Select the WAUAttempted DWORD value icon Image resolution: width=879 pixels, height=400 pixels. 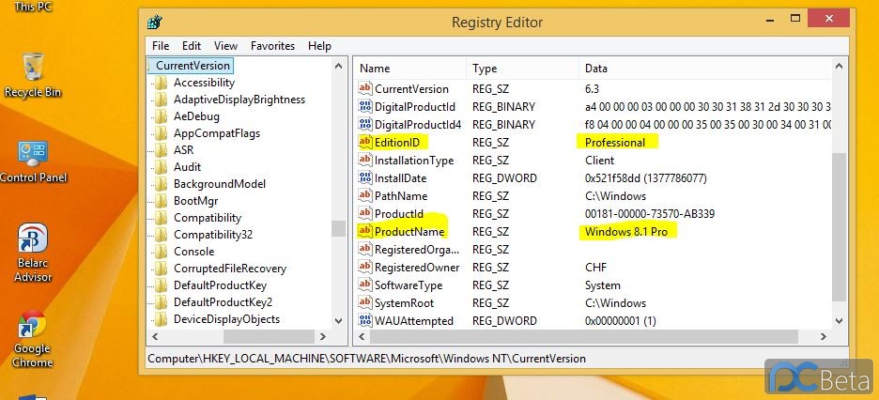pos(365,321)
